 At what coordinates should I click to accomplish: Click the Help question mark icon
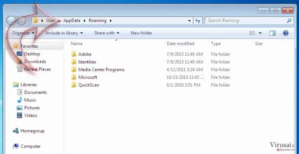click(x=285, y=33)
